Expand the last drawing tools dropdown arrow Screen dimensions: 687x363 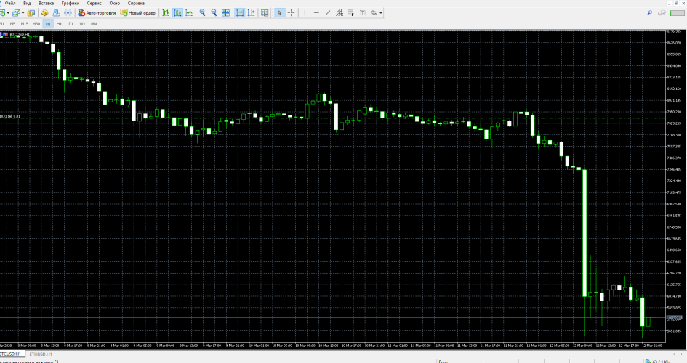[x=381, y=12]
